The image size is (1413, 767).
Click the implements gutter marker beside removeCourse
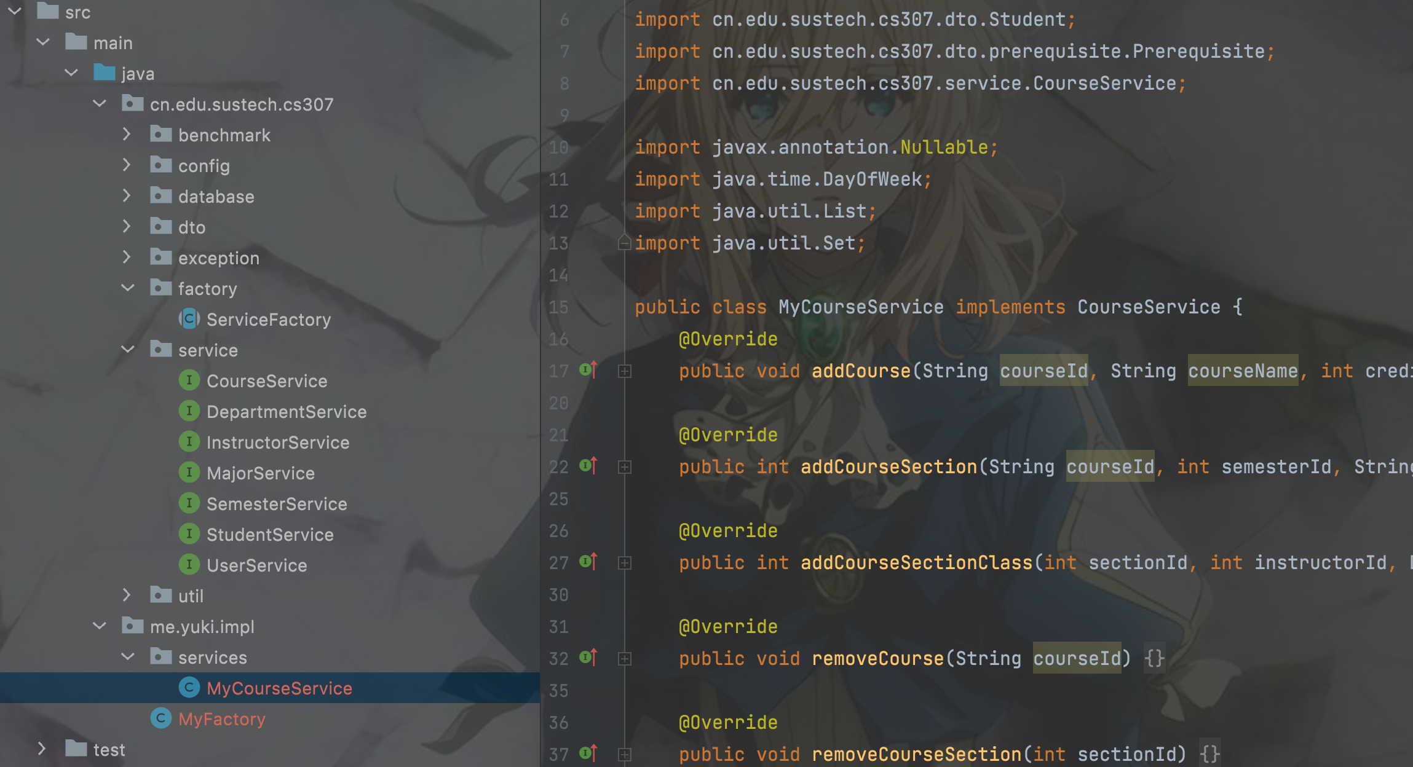click(x=588, y=658)
